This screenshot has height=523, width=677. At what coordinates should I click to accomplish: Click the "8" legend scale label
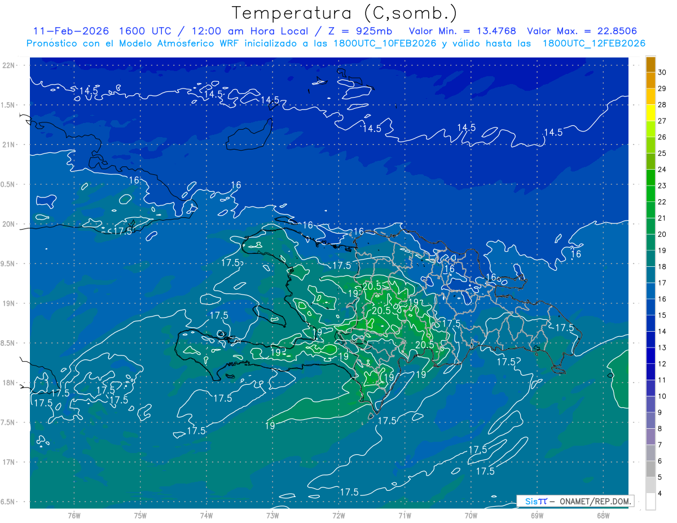[x=661, y=429]
